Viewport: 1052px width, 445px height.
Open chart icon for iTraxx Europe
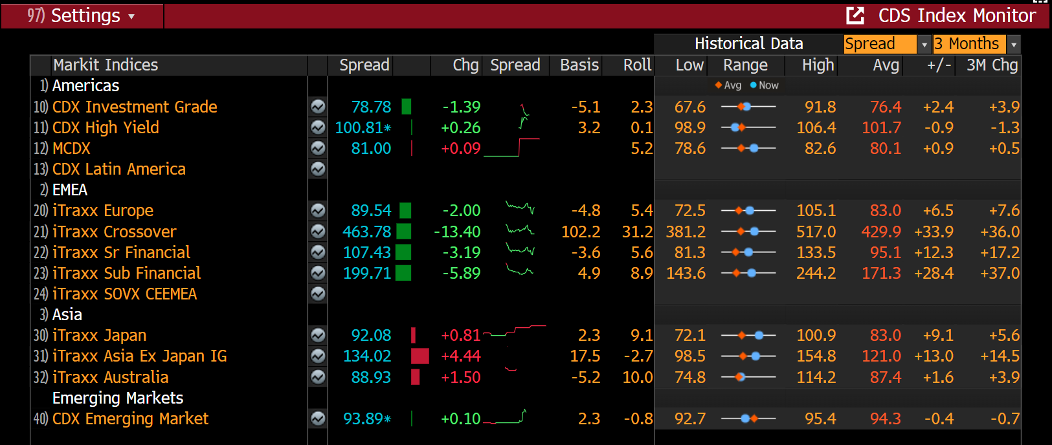[318, 211]
